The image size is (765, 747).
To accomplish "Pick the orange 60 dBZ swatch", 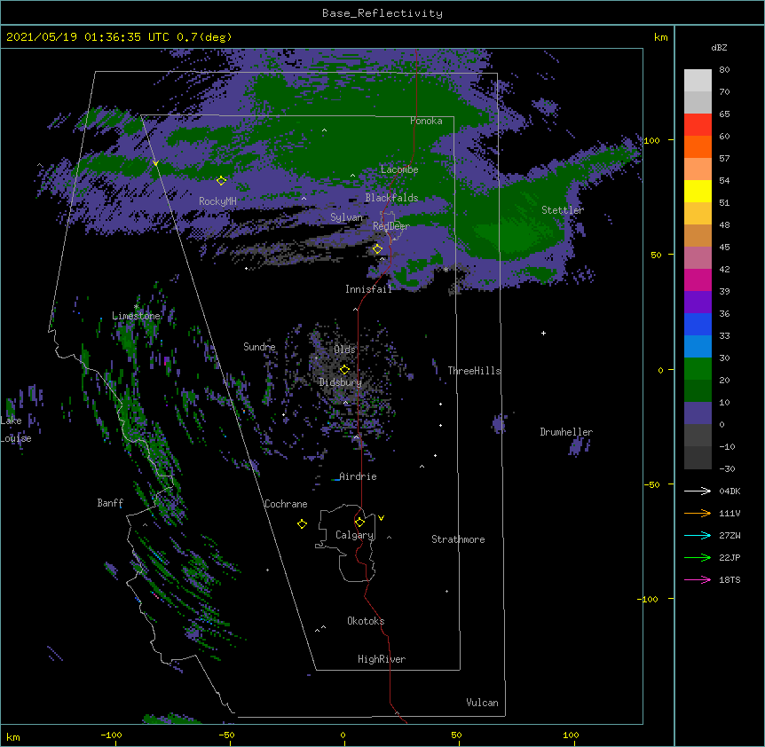I will pyautogui.click(x=698, y=146).
